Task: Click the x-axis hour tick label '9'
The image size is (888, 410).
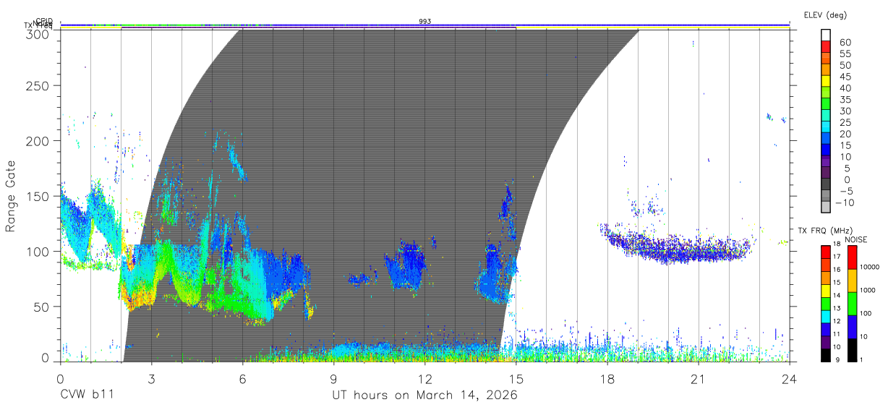Action: (333, 380)
